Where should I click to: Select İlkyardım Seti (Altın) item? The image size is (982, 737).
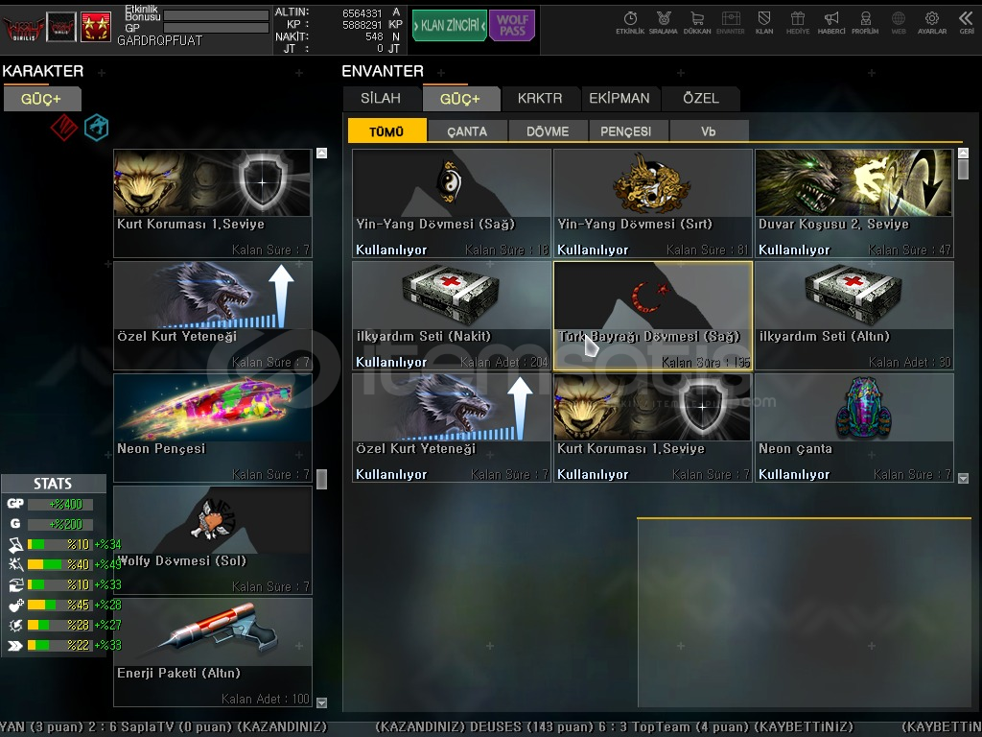854,315
